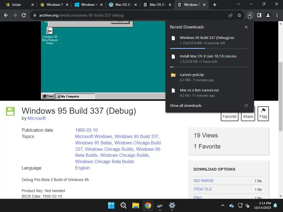Image resolution: width=283 pixels, height=212 pixels.
Task: Click the English language link
Action: coord(82,168)
